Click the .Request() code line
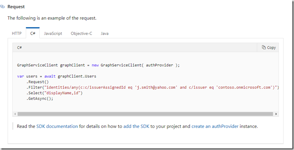 click(x=38, y=82)
